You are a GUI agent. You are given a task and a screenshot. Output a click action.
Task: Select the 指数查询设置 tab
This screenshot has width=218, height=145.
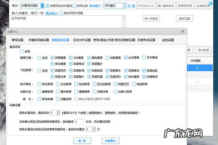click(x=61, y=40)
